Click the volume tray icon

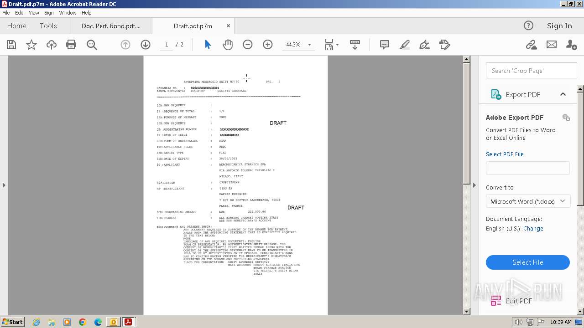click(519, 322)
